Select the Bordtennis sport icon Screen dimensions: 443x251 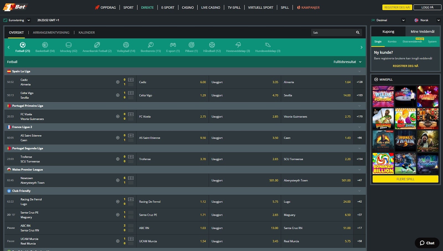pos(150,45)
